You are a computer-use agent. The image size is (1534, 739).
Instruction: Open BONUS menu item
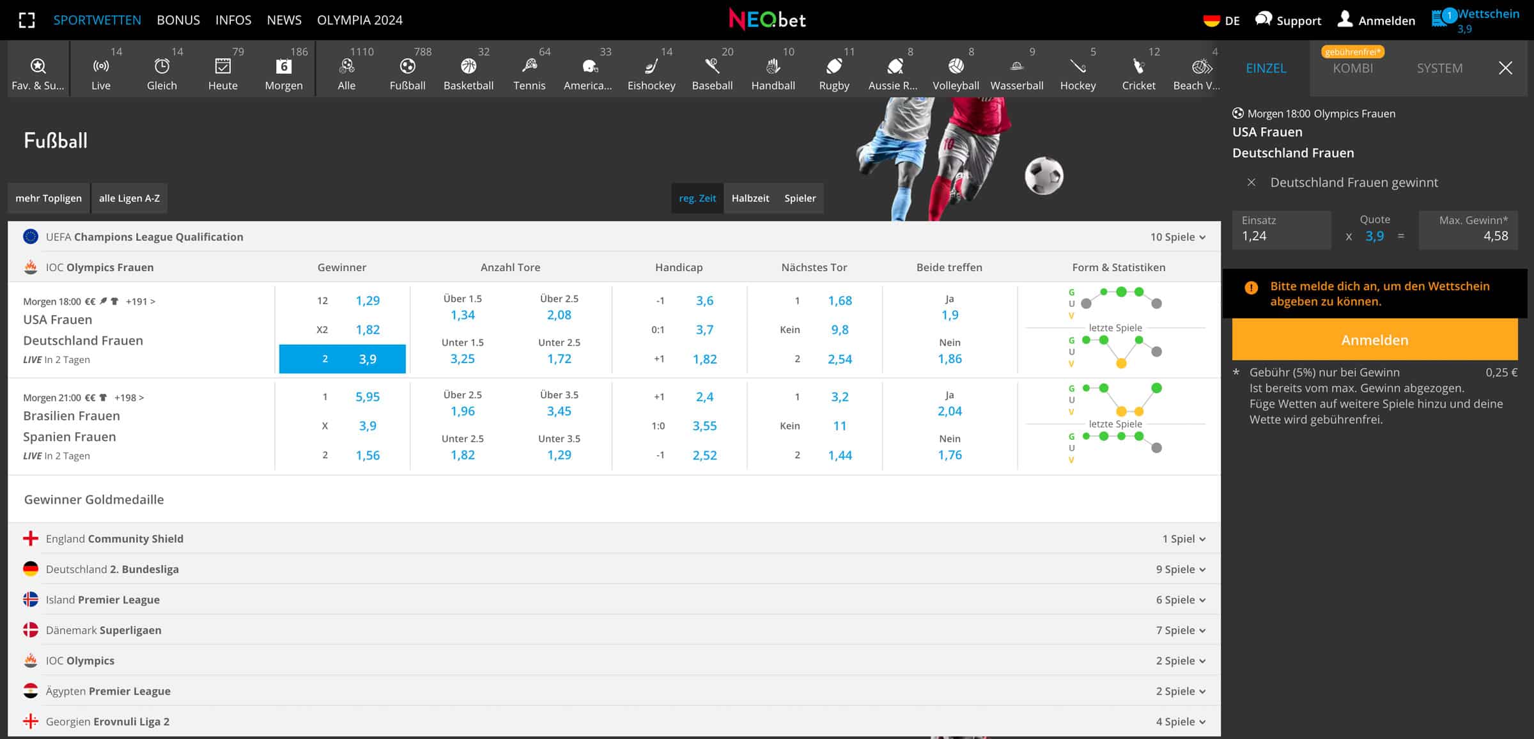coord(178,20)
